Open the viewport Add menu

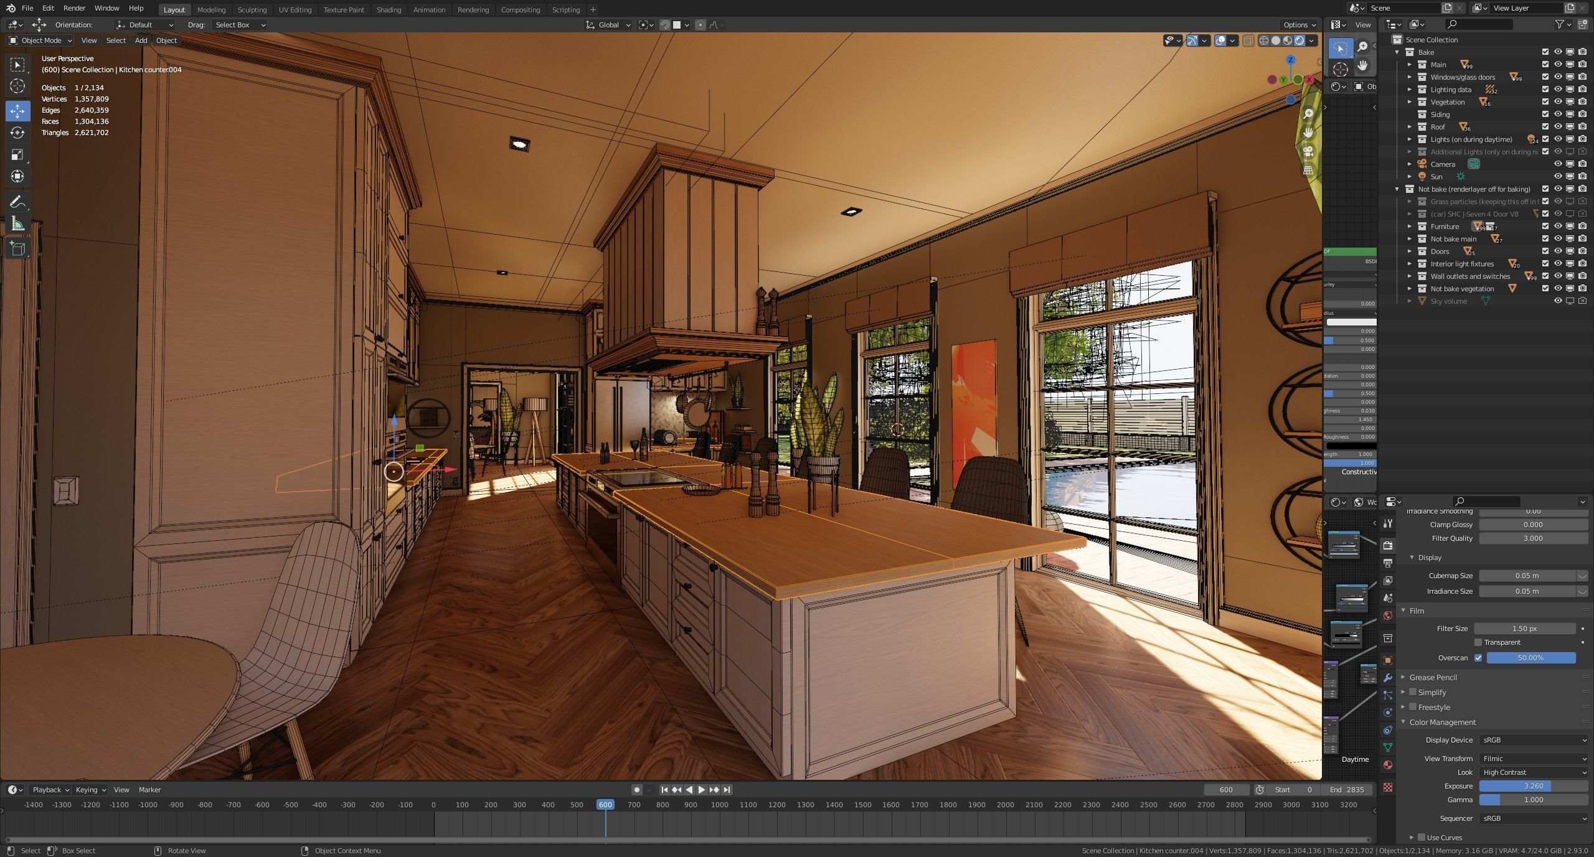tap(141, 40)
